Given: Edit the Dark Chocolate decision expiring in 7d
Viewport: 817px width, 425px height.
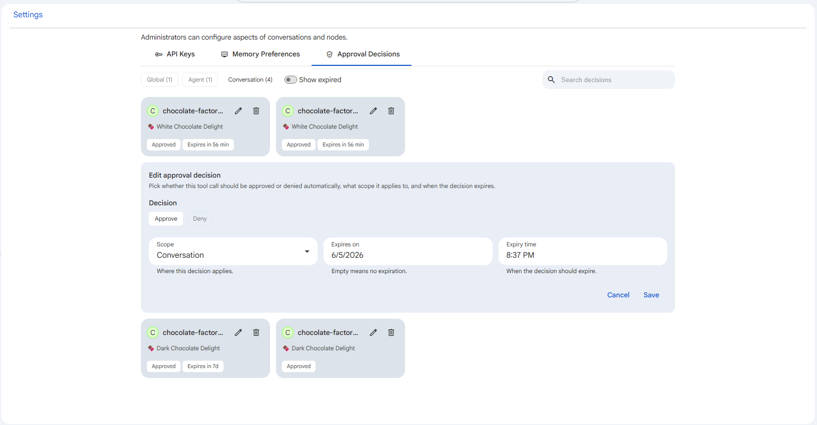Looking at the screenshot, I should click(x=238, y=332).
